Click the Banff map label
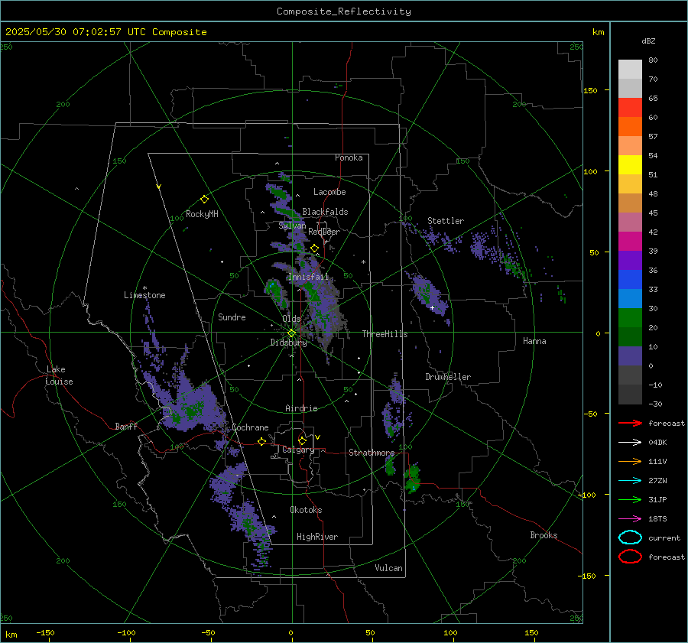688x643 pixels. point(126,426)
